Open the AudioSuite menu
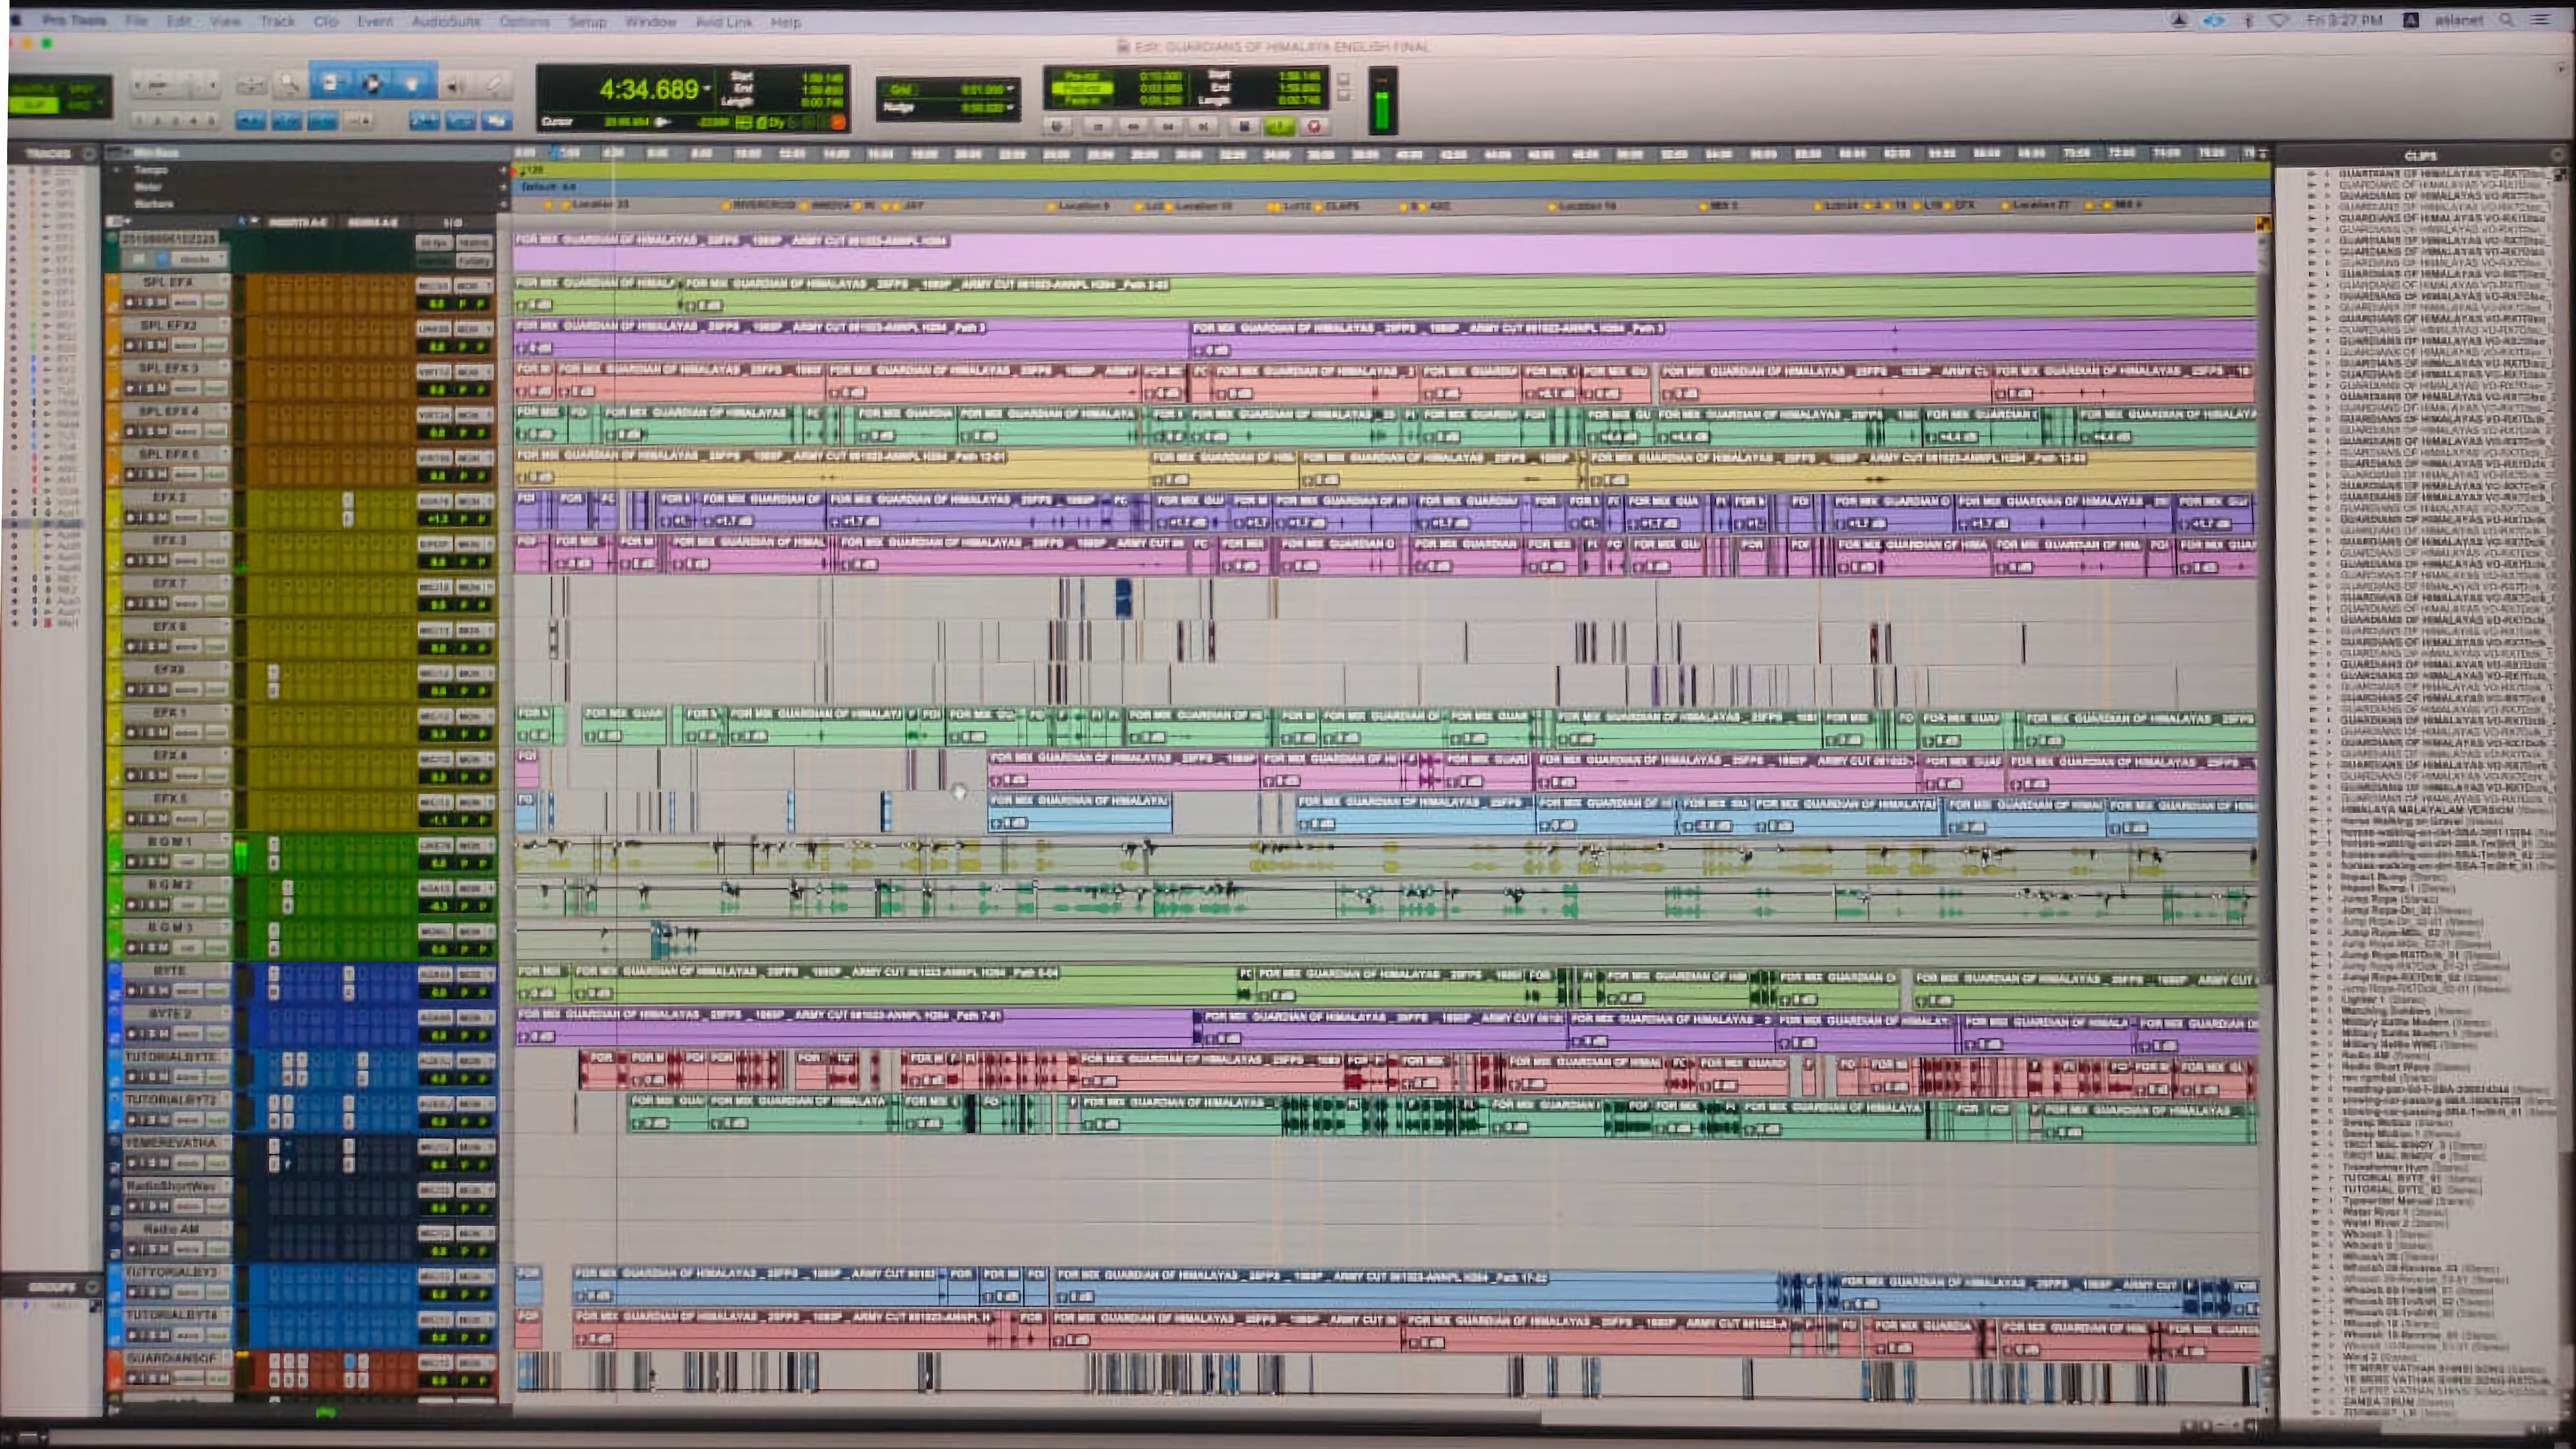The height and width of the screenshot is (1449, 2576). pos(446,21)
